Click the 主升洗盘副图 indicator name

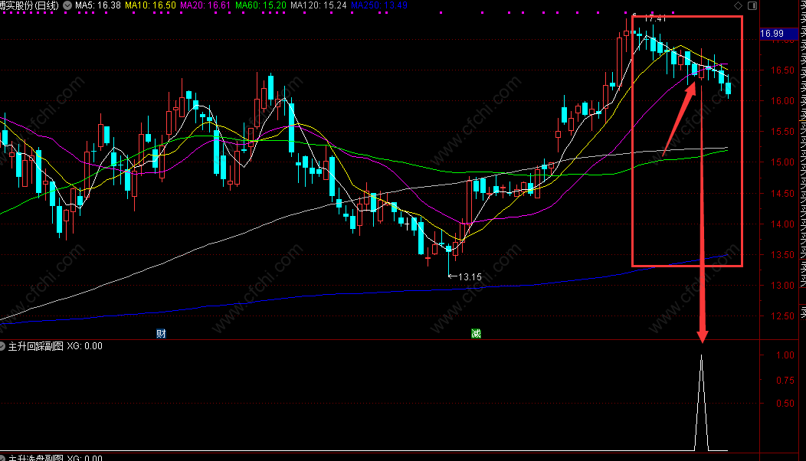35,458
